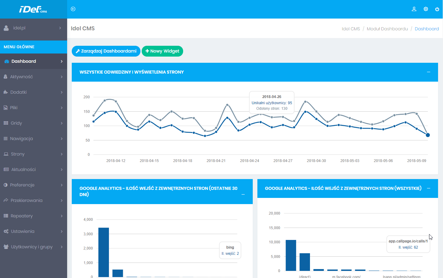The width and height of the screenshot is (443, 278).
Task: Click the idel.pl user avatar icon
Action: [6, 28]
